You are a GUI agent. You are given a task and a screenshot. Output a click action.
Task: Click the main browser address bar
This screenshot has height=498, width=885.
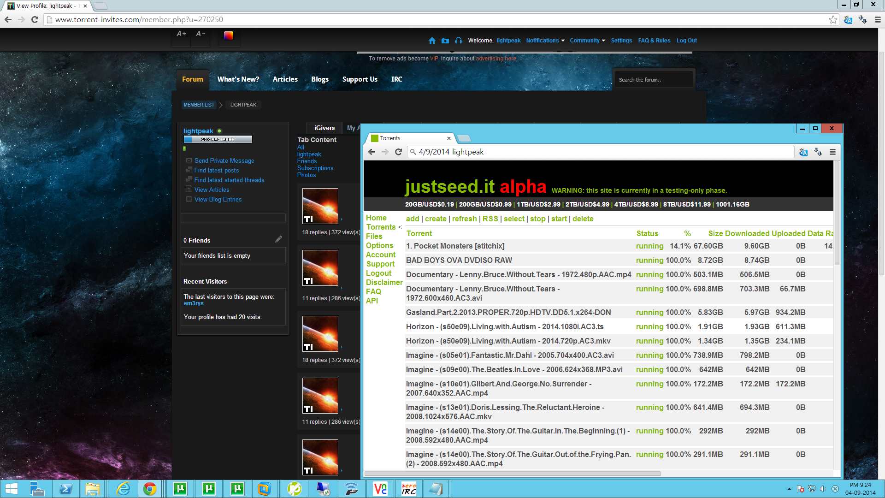pos(438,19)
